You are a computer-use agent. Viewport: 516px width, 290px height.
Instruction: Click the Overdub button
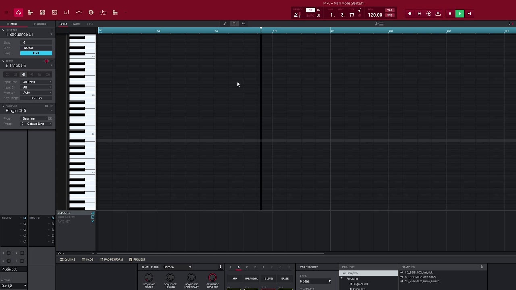419,14
